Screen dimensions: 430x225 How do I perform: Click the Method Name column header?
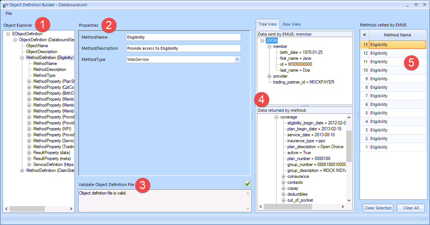click(397, 35)
